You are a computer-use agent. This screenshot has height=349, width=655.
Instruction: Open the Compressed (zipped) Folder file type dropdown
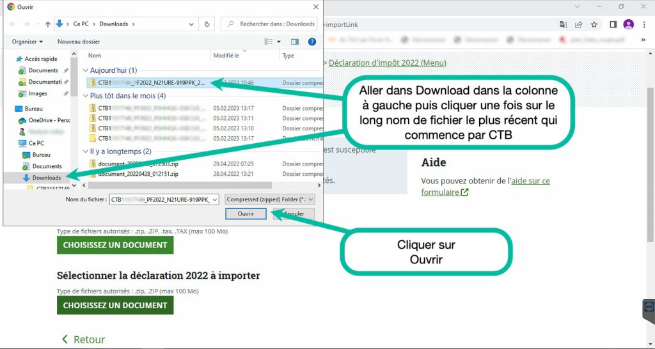pos(271,199)
